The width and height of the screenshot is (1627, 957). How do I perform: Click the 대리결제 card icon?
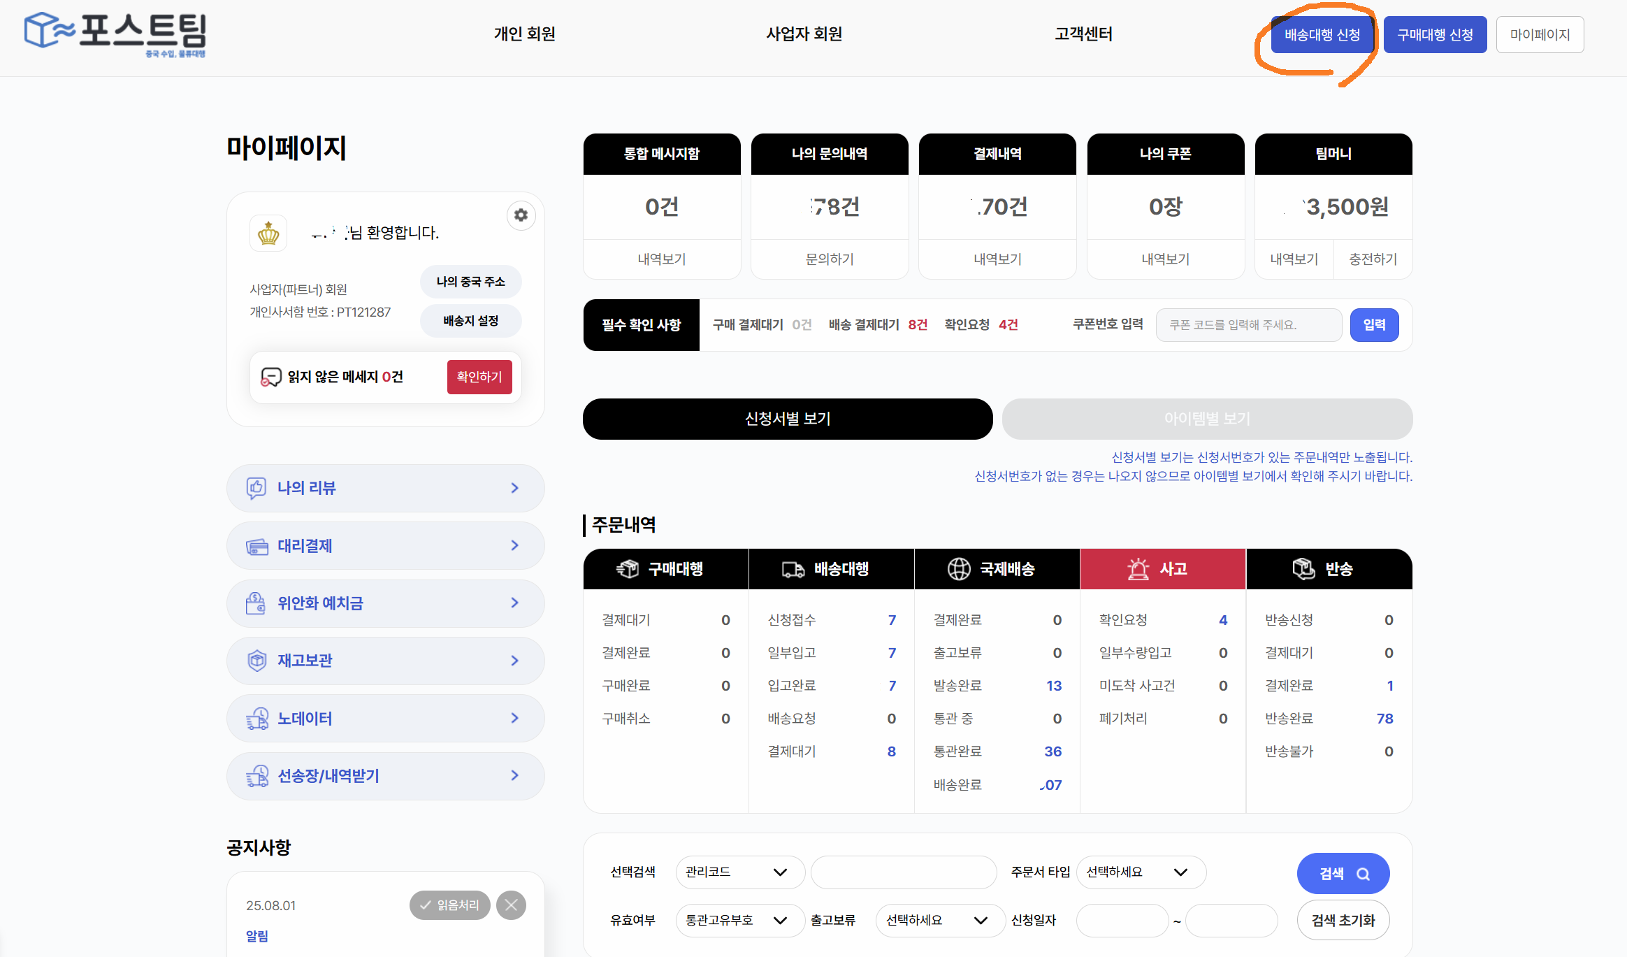[x=256, y=546]
